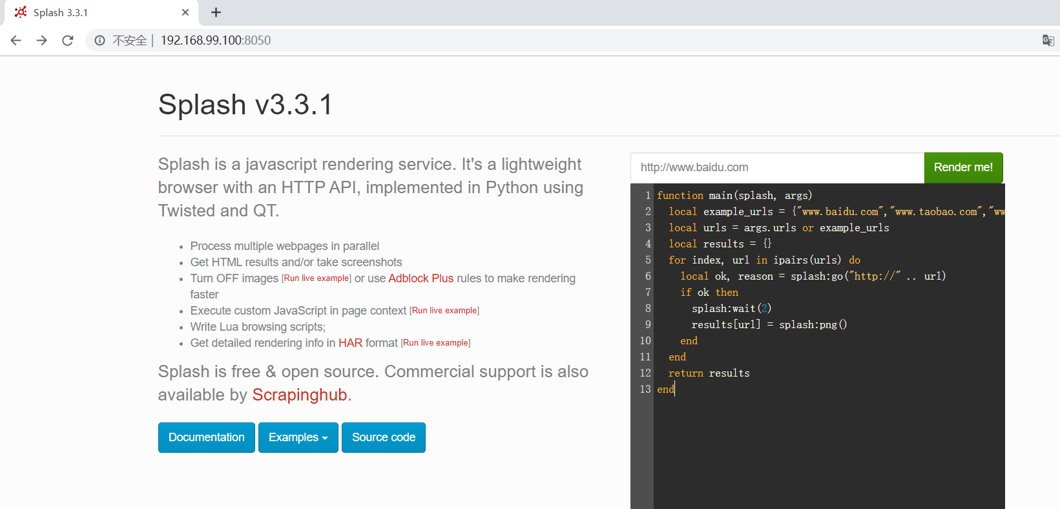Close the Splash 3.3.1 tab
Image resolution: width=1060 pixels, height=509 pixels.
point(185,12)
